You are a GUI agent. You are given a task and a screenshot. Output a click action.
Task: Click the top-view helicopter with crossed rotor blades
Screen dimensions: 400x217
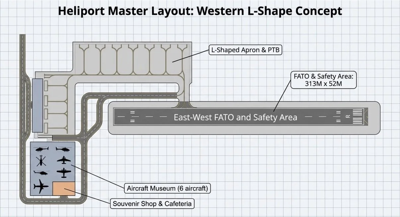tap(41, 161)
